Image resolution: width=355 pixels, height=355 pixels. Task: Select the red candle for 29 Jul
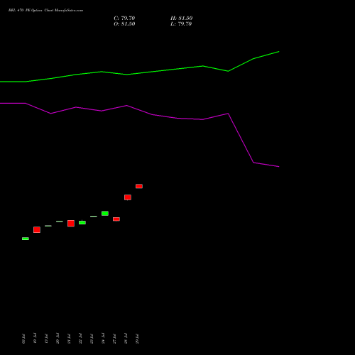coord(139,186)
